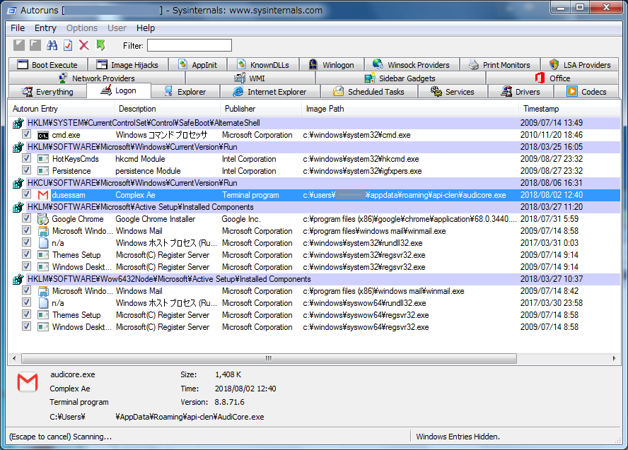
Task: Sort by Autorun Entry column header
Action: [x=62, y=109]
